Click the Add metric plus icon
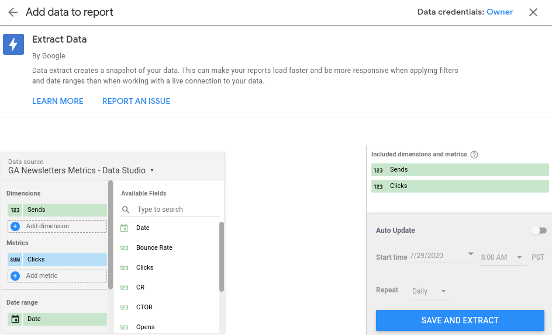This screenshot has width=552, height=335. (15, 276)
